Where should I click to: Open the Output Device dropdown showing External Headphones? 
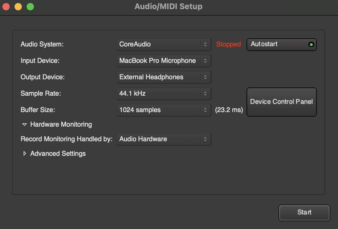(x=164, y=77)
